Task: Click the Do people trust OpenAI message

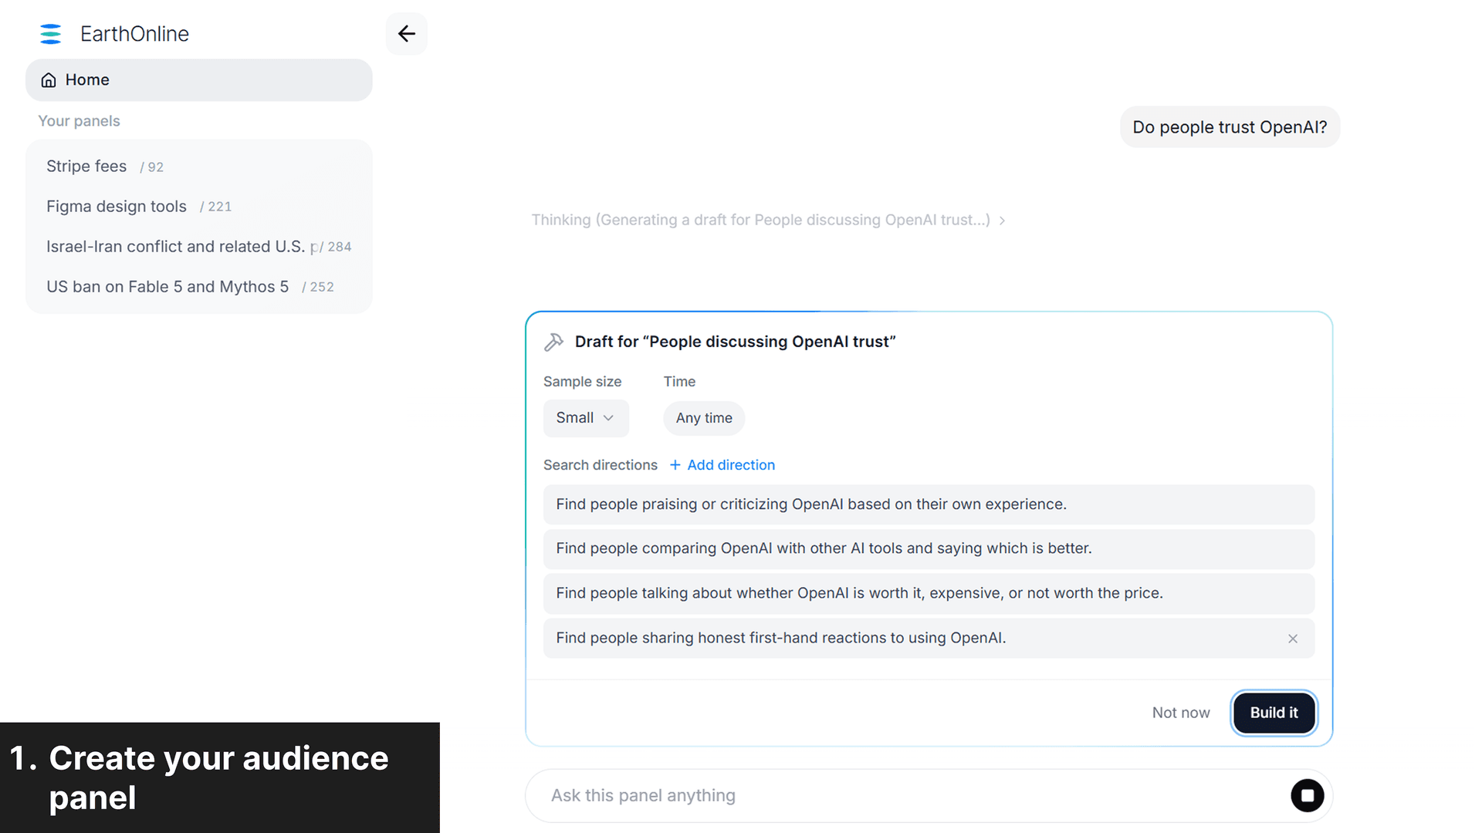Action: click(1230, 127)
